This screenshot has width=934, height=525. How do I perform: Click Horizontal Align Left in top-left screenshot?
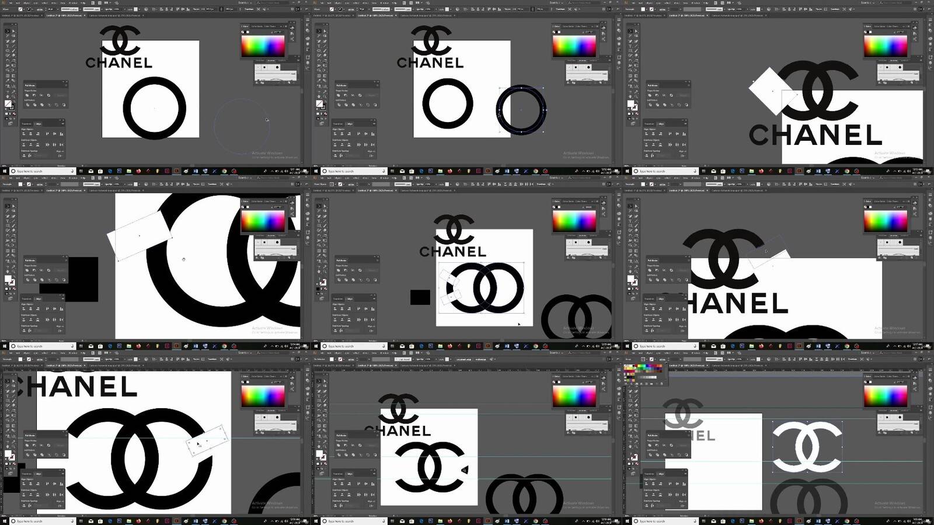click(x=25, y=134)
